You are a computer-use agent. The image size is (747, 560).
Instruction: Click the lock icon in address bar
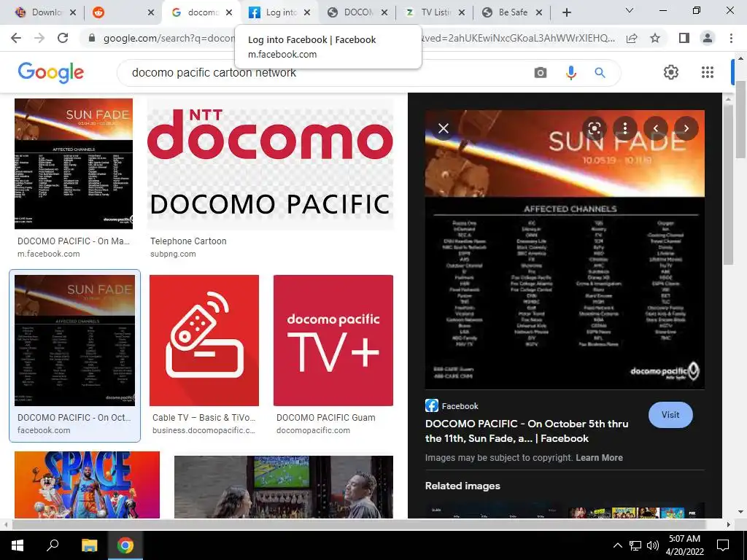92,38
